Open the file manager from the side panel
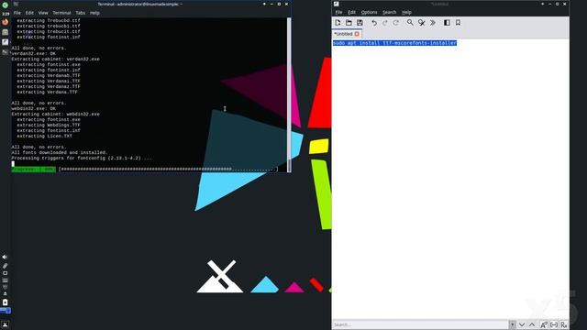Viewport: 587px width, 330px height. click(5, 32)
